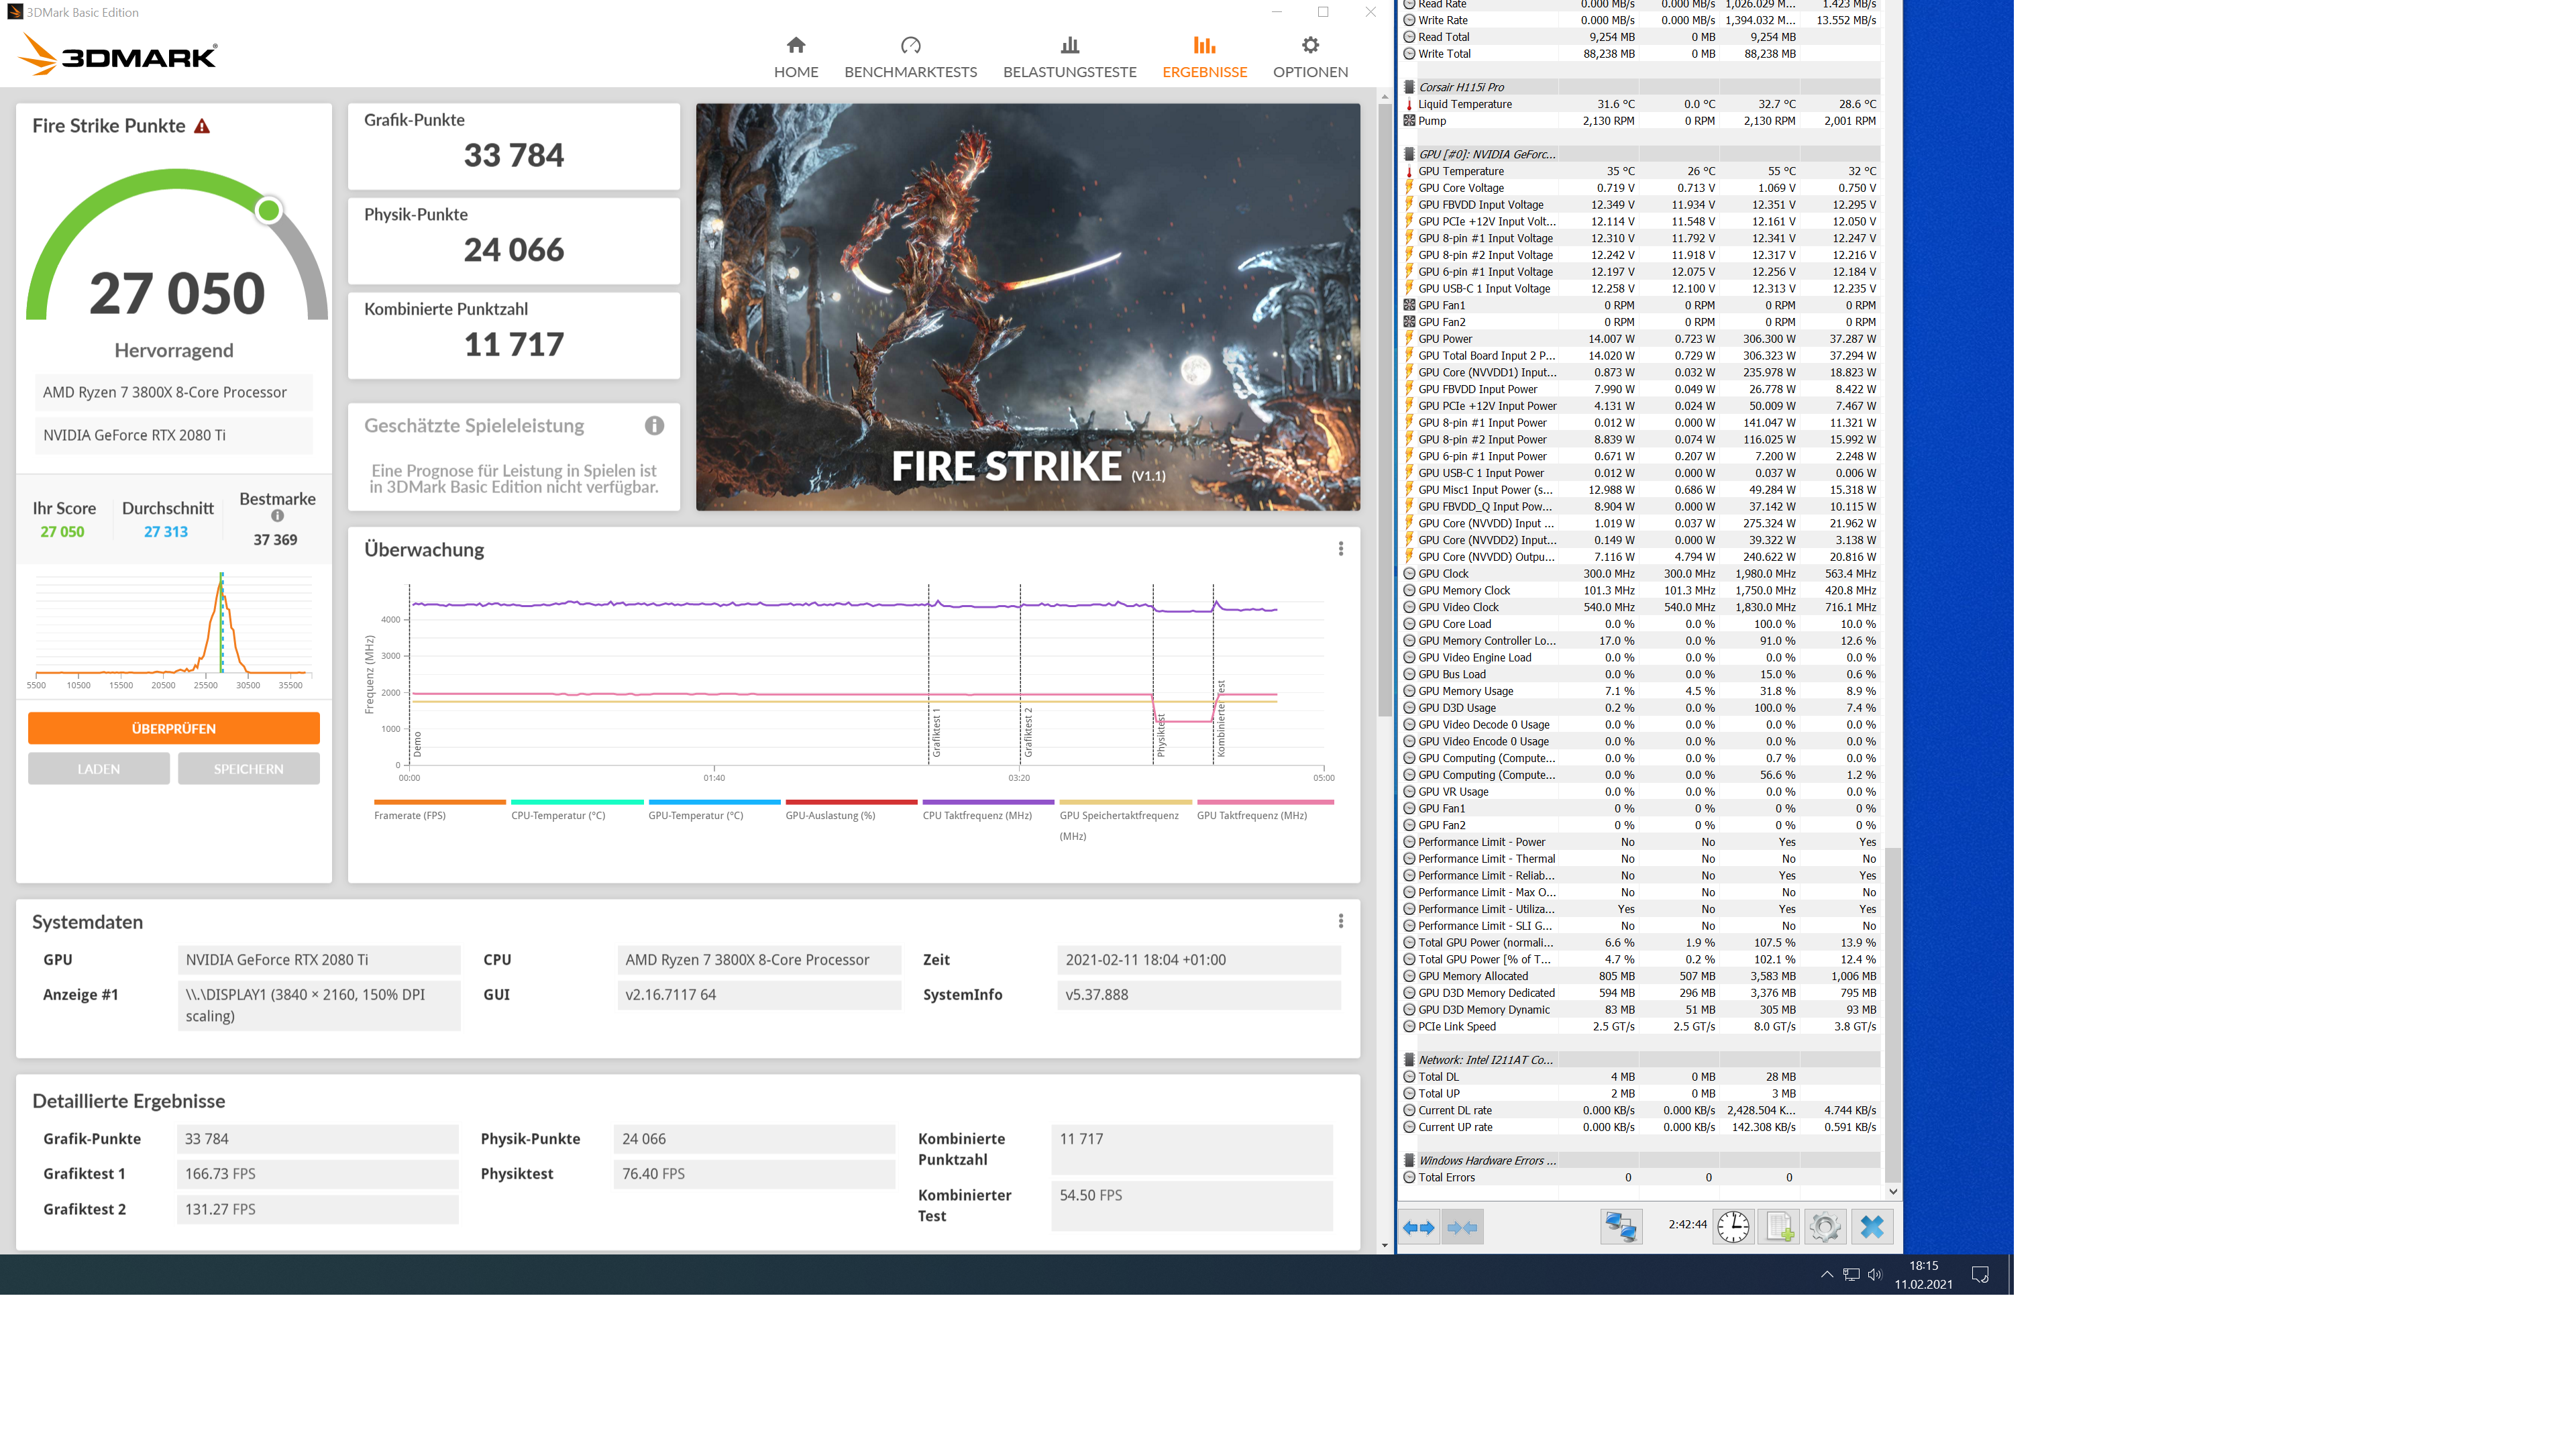Screen dimensions: 2576x1449
Task: Click the 3DMark results vertical scrollbar
Action: tap(1384, 410)
